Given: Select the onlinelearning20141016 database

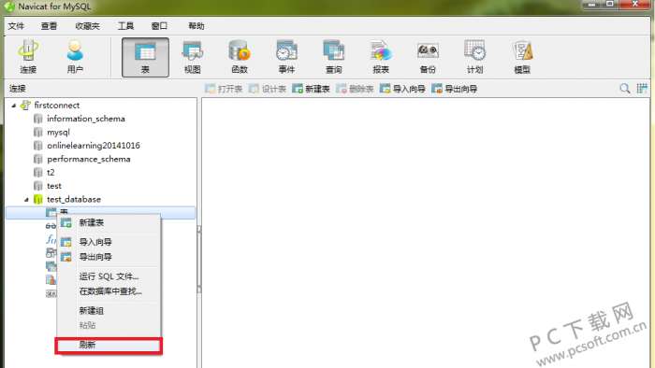Looking at the screenshot, I should pos(94,146).
